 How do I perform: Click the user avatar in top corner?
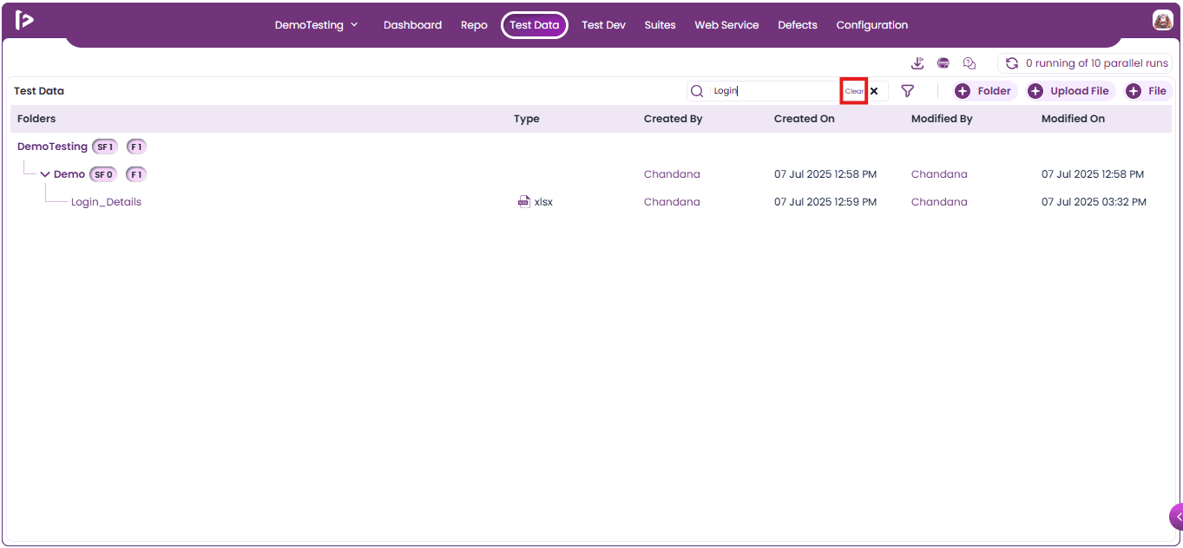(x=1163, y=21)
